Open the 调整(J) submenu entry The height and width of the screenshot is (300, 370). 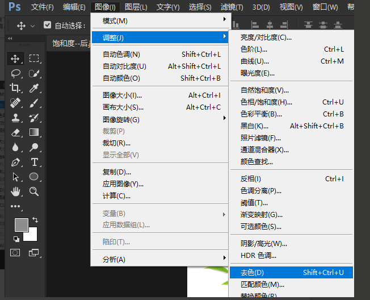pyautogui.click(x=160, y=37)
